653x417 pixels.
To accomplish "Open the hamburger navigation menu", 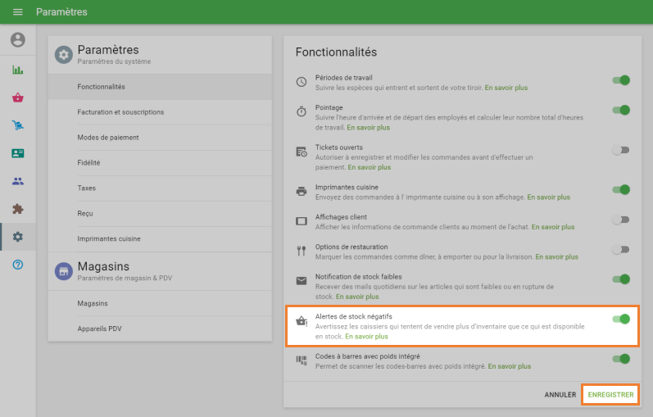I will pos(17,12).
